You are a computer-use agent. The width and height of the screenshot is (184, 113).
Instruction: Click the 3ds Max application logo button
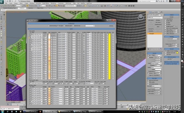point(2,2)
